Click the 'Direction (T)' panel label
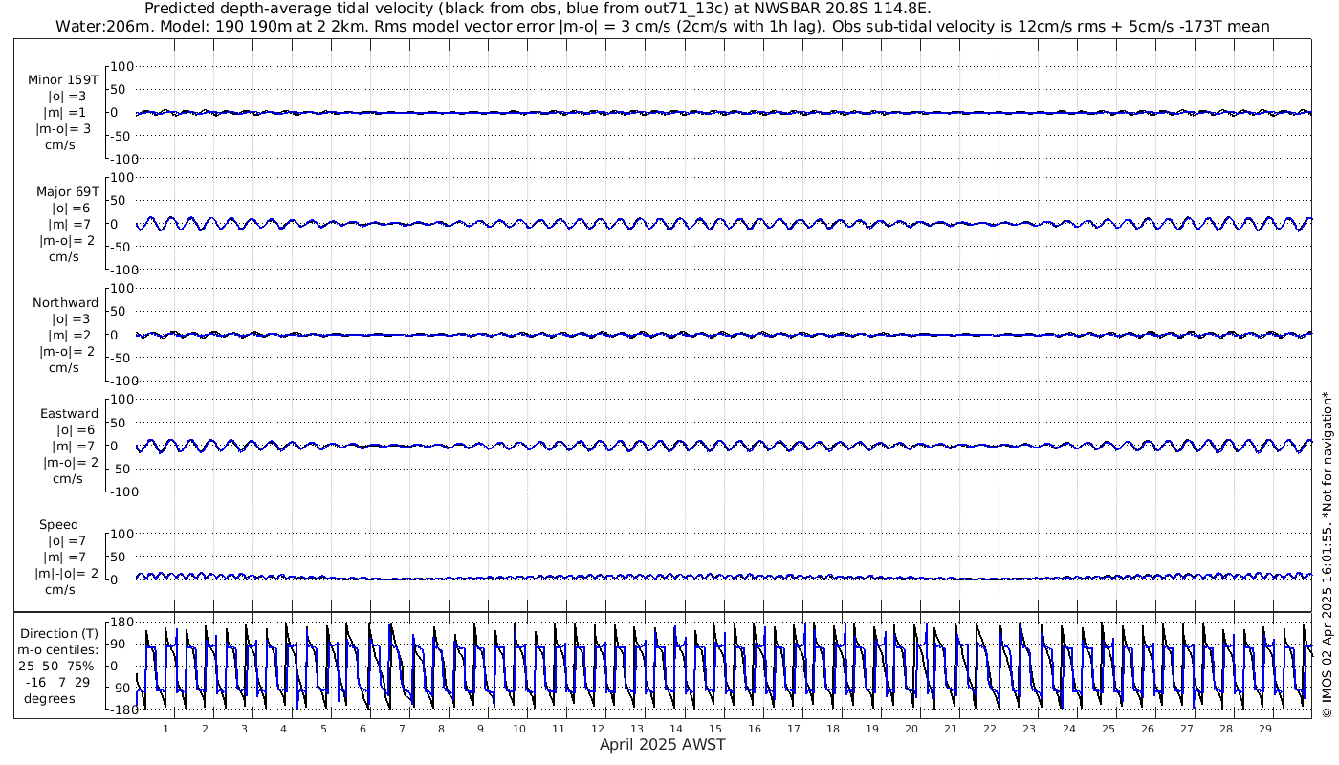Screen dimensions: 1339x765 [x=59, y=633]
